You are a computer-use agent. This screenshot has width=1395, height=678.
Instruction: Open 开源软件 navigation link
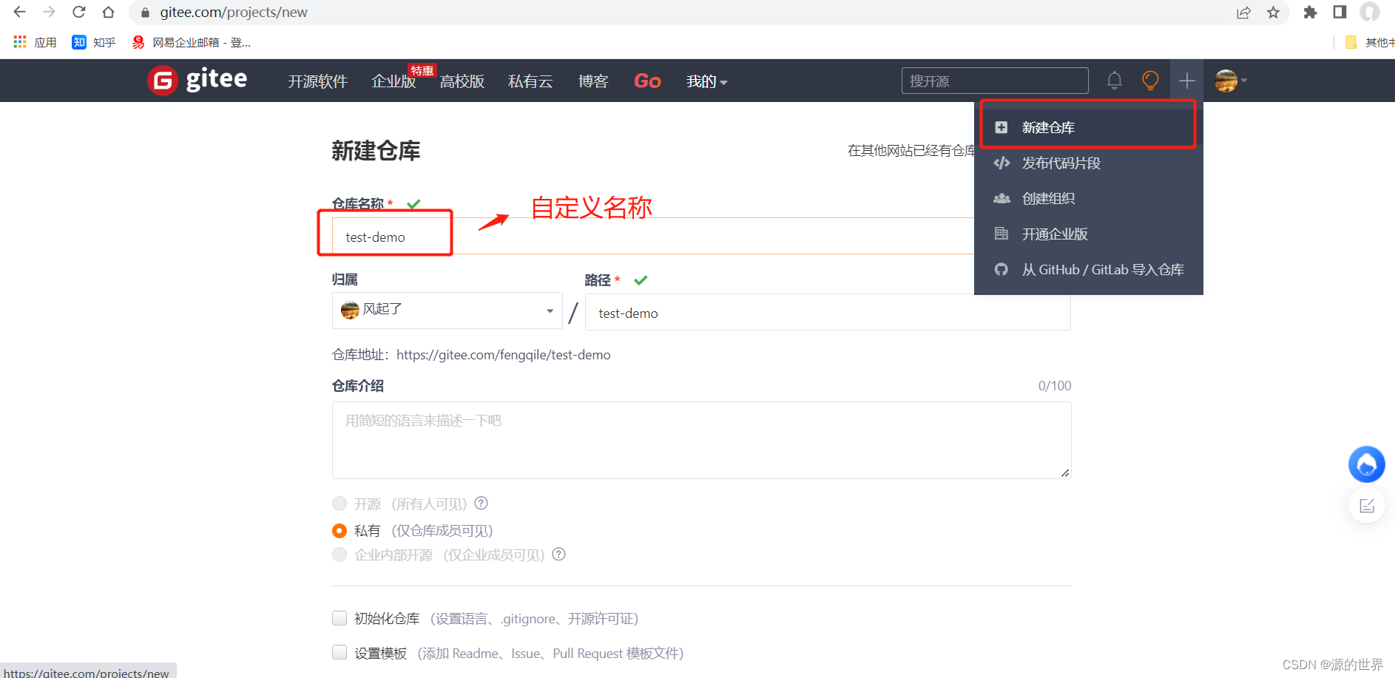click(317, 81)
